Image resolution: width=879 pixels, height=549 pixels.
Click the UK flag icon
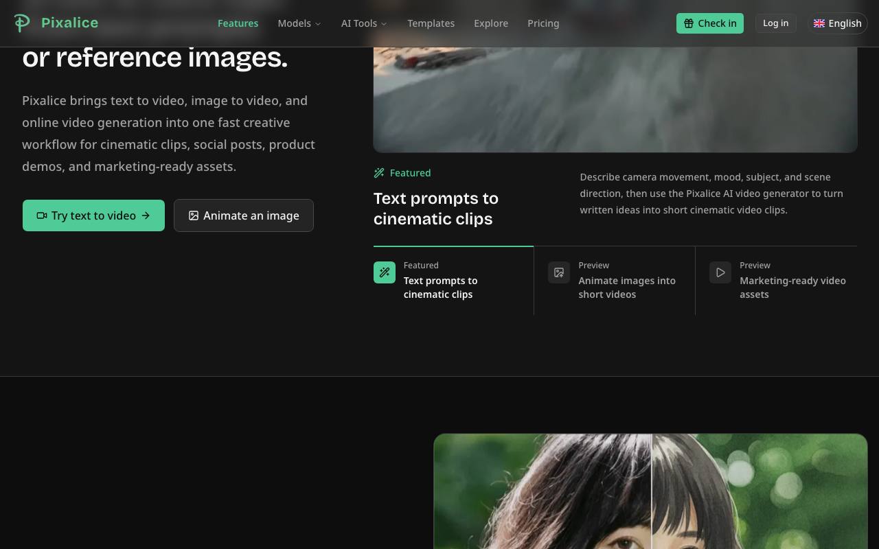(819, 23)
